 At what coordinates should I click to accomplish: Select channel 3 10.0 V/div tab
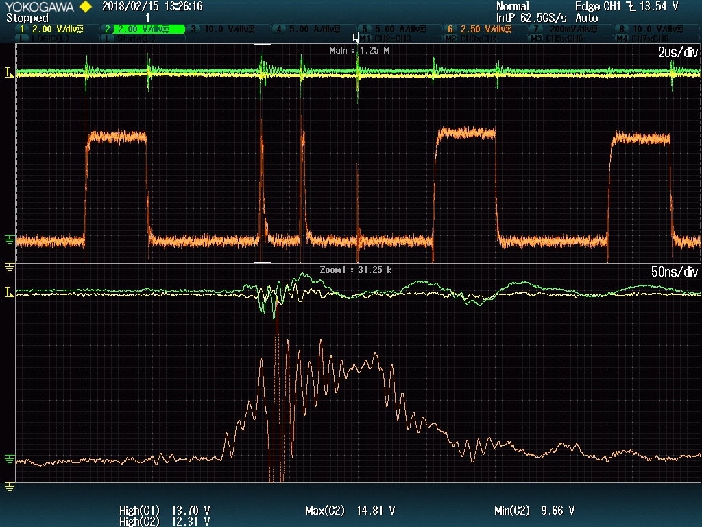click(229, 29)
